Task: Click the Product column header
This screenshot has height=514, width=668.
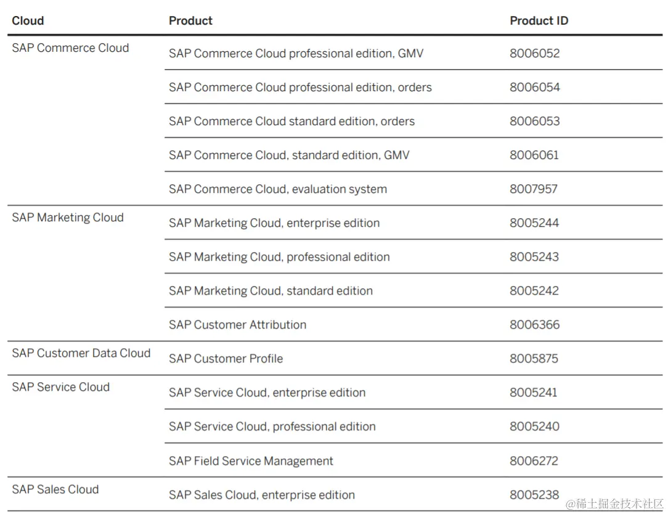Action: [x=190, y=20]
